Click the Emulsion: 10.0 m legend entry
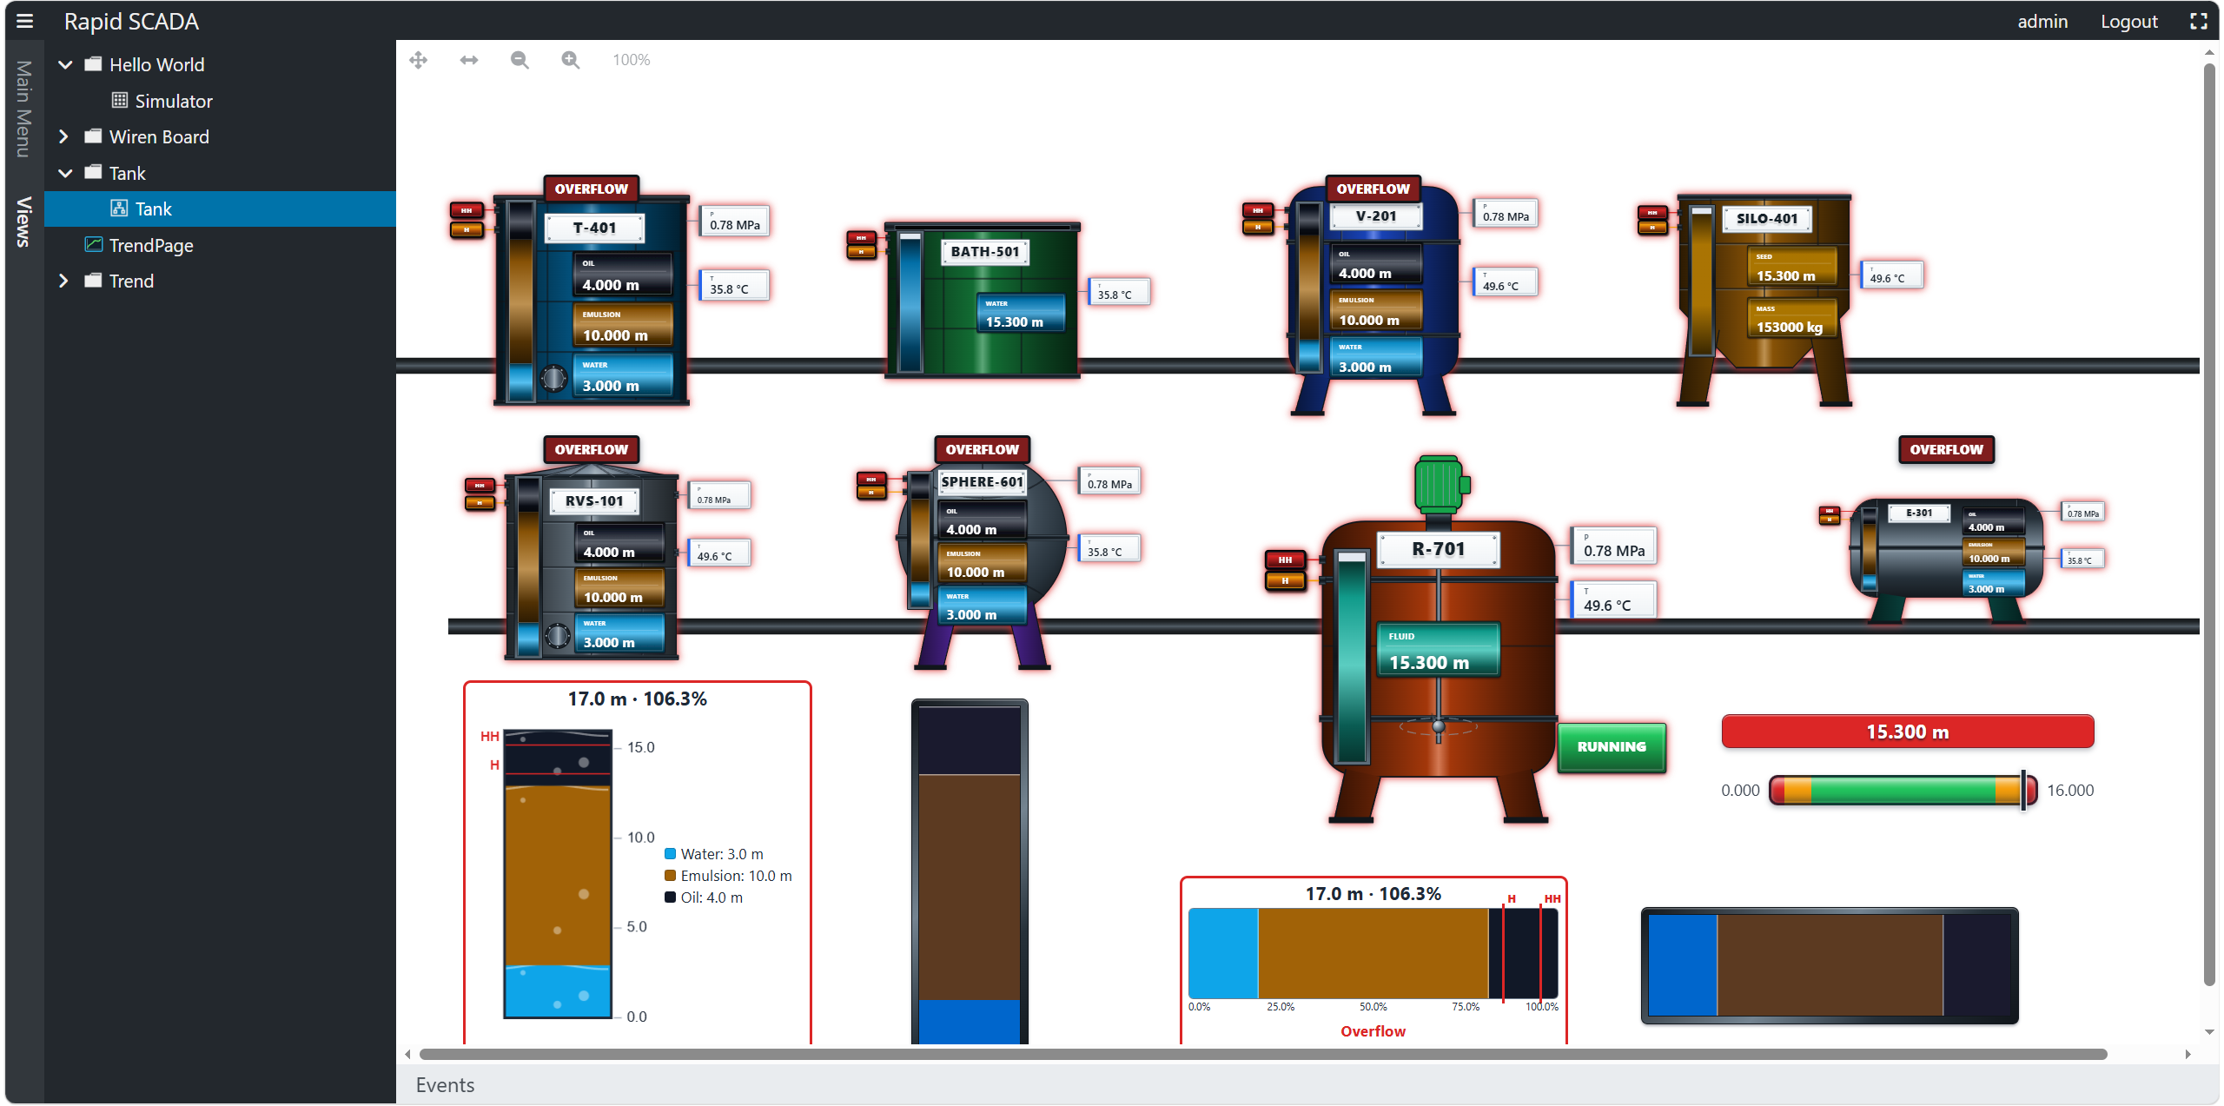The width and height of the screenshot is (2224, 1106). pyautogui.click(x=728, y=876)
